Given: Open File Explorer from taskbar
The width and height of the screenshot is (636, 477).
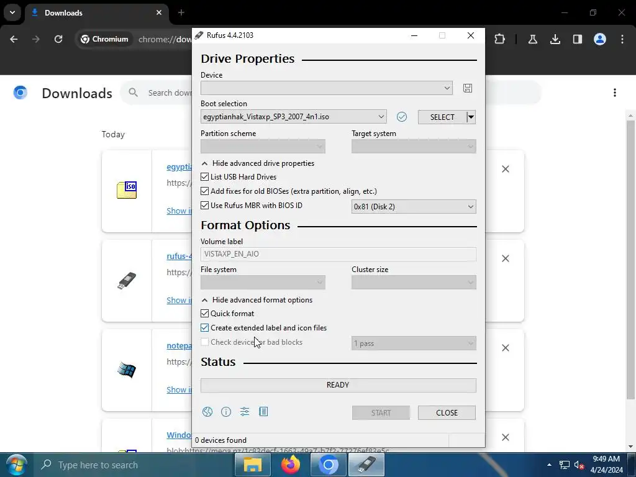Looking at the screenshot, I should (252, 465).
